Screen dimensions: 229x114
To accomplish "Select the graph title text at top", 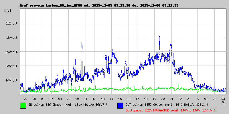I will pyautogui.click(x=99, y=5).
